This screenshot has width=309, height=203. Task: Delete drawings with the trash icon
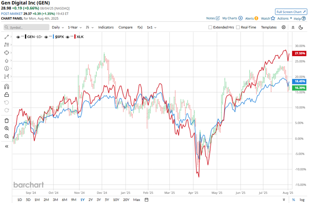click(7, 121)
